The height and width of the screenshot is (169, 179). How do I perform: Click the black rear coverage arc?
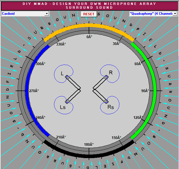tap(89, 156)
